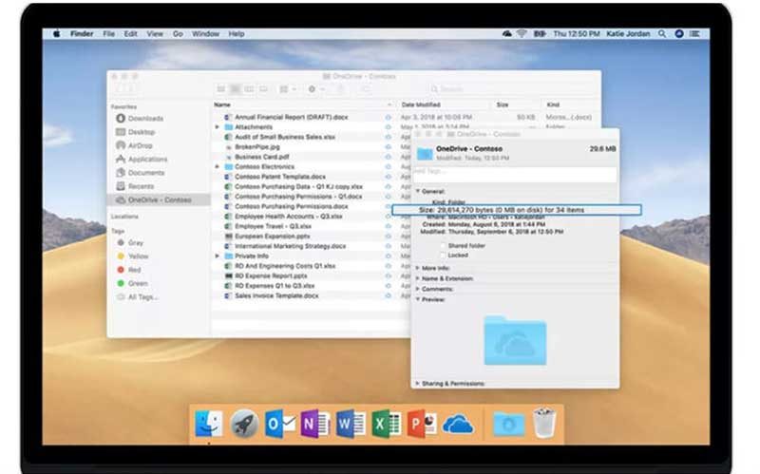Open the Window menu
760x474 pixels.
click(x=205, y=34)
